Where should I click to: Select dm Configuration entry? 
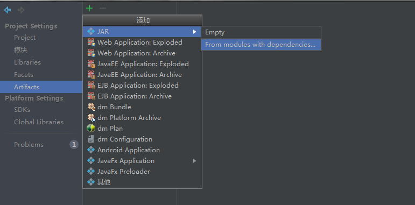143,139
